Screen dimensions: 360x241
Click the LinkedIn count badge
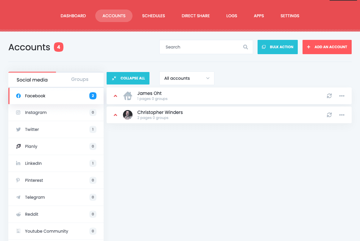pos(93,163)
